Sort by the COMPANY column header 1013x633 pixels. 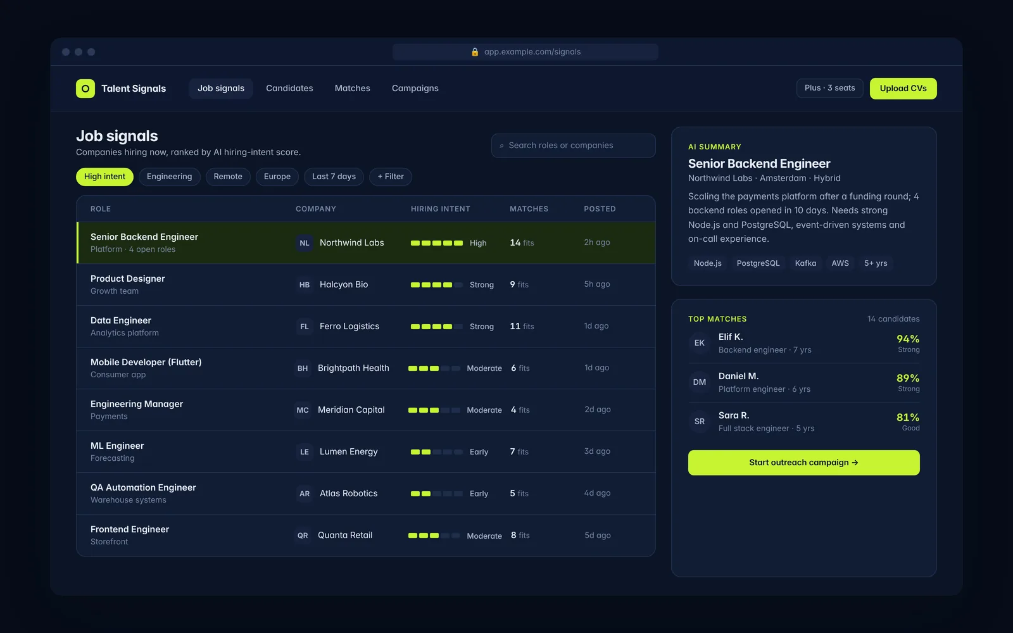click(x=316, y=209)
